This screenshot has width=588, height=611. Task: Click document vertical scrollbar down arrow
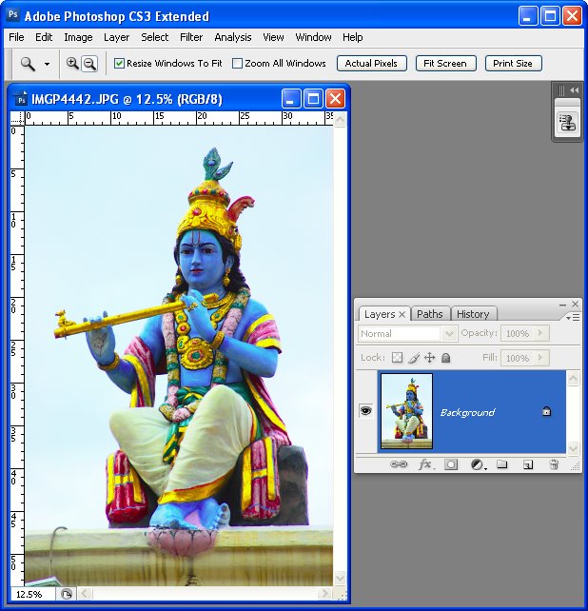coord(340,578)
